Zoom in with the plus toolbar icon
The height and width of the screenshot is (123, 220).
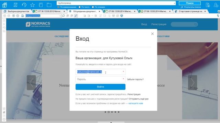(x=13, y=16)
